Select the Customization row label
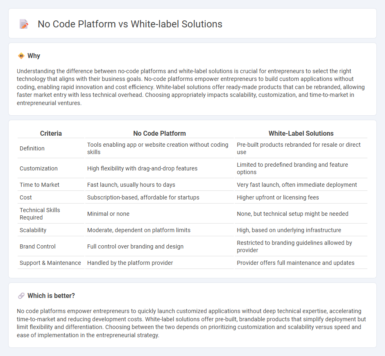This screenshot has height=356, width=385. [x=38, y=168]
